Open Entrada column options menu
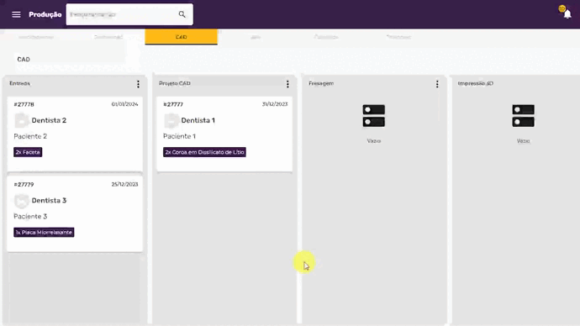 139,84
